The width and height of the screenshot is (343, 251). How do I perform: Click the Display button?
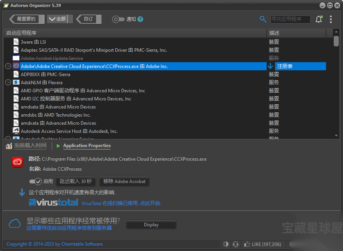151,225
